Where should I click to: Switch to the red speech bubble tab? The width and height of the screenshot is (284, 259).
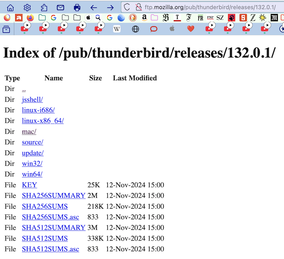(x=154, y=29)
